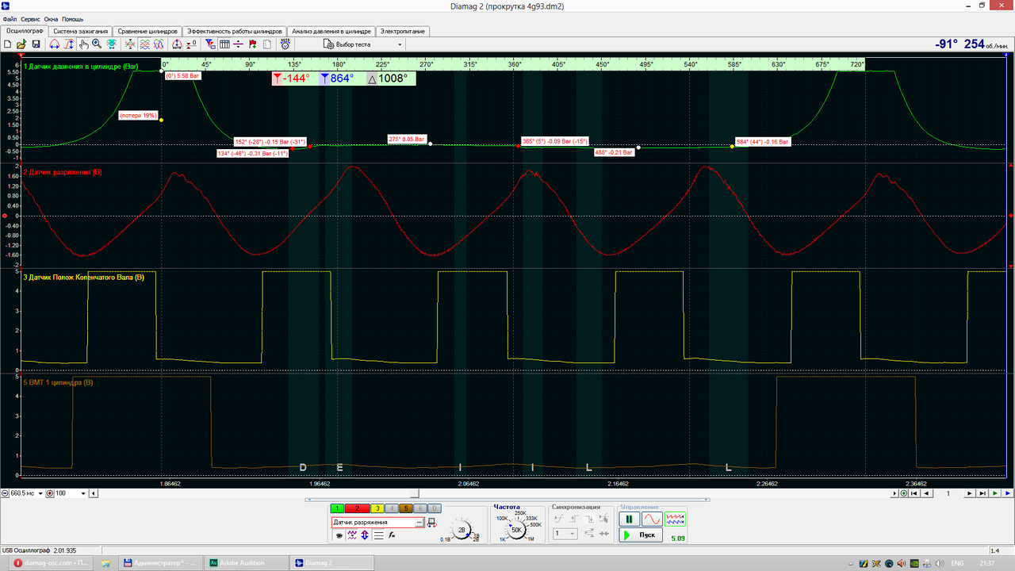This screenshot has height=571, width=1015.
Task: Click the multi-wave recorder mode button
Action: point(675,519)
